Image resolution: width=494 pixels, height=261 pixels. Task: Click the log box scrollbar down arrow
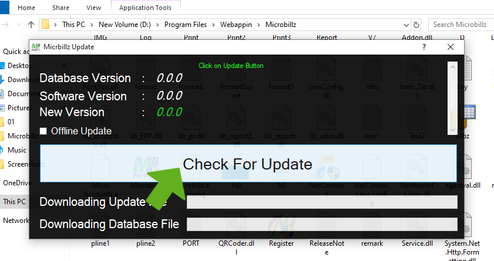coord(452,130)
